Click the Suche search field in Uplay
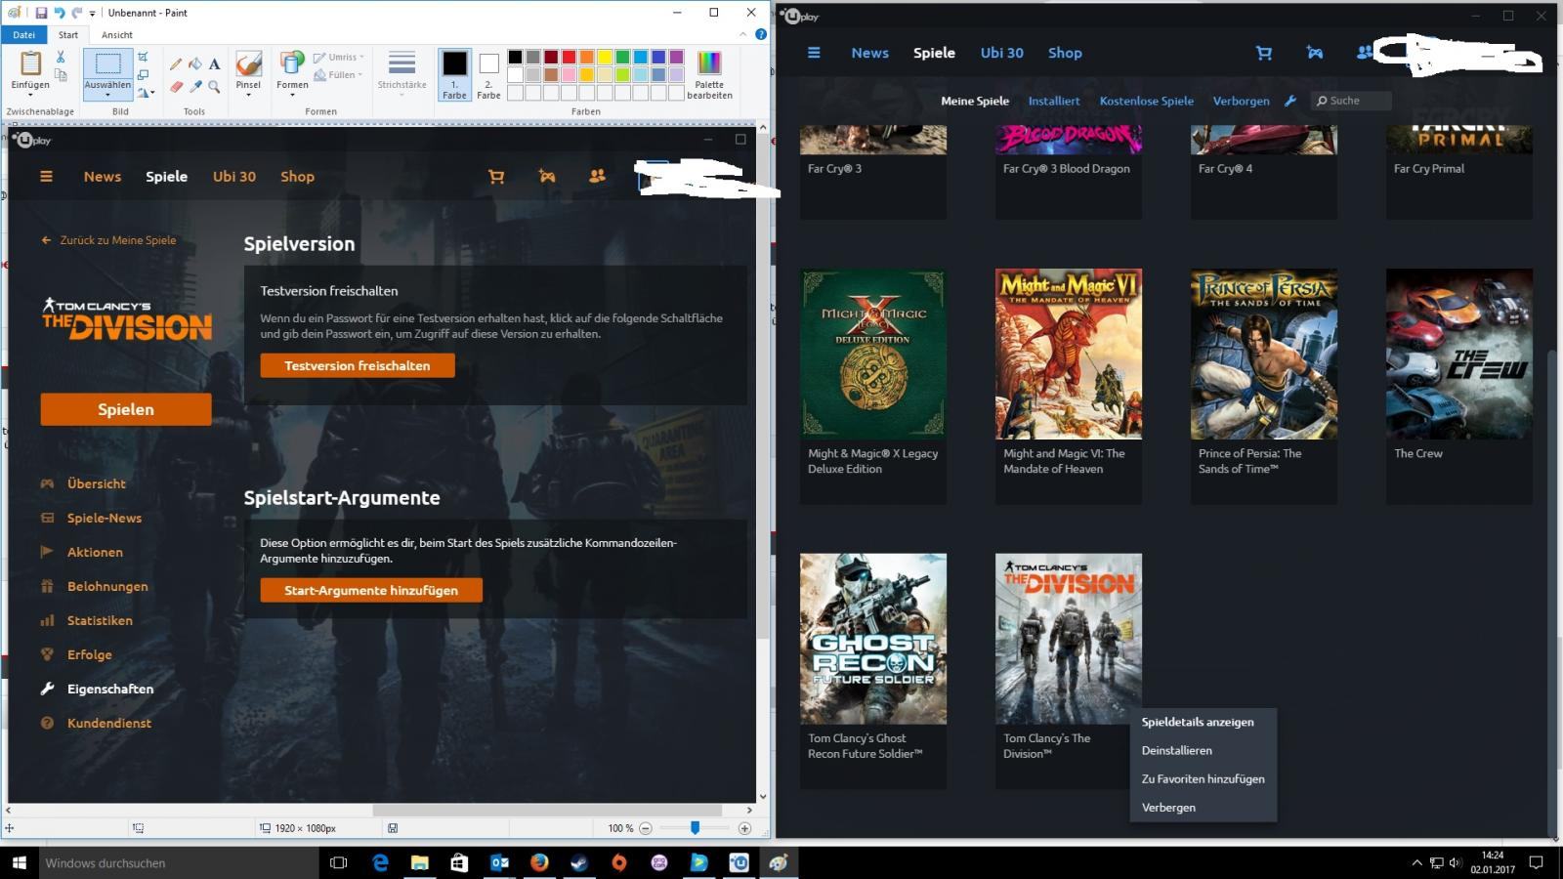1563x879 pixels. click(x=1351, y=101)
